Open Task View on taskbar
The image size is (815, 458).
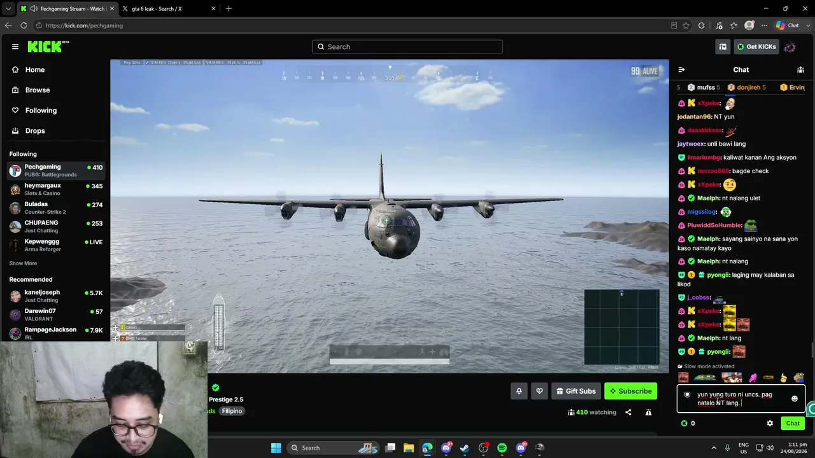390,448
